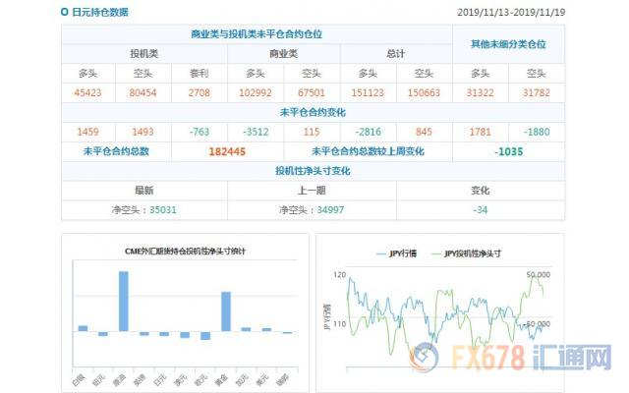
Task: Click the 110 axis value on JPY chart
Action: point(339,324)
